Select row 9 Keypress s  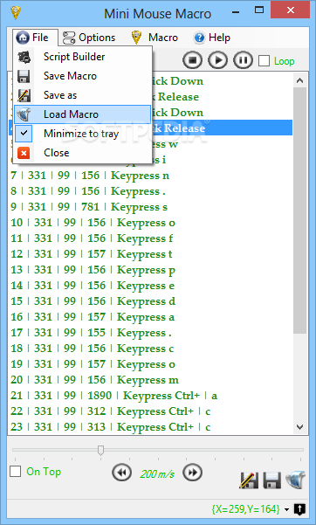pyautogui.click(x=150, y=207)
